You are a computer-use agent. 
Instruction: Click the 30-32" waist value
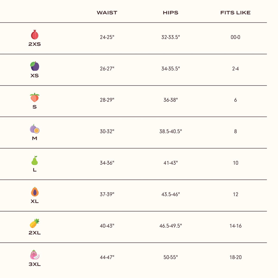coord(107,131)
